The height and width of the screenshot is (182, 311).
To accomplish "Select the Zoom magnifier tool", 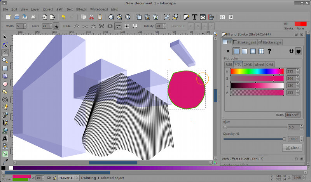I will (x=5, y=60).
